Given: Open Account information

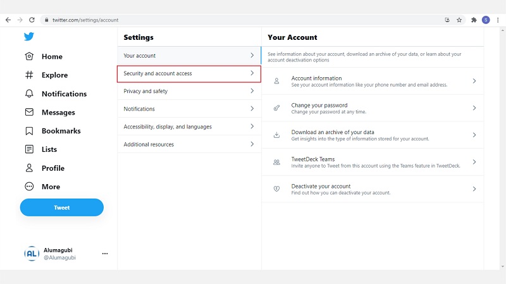Looking at the screenshot, I should (x=373, y=81).
